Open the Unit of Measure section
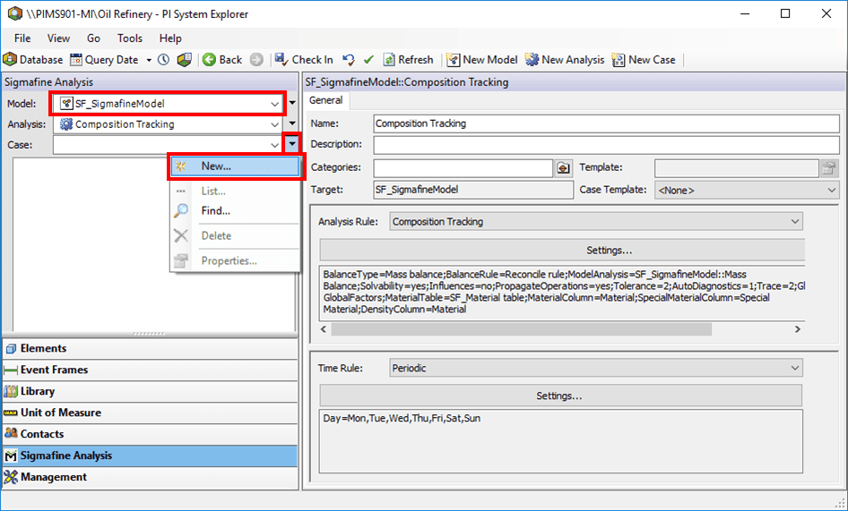The image size is (848, 511). [x=150, y=413]
